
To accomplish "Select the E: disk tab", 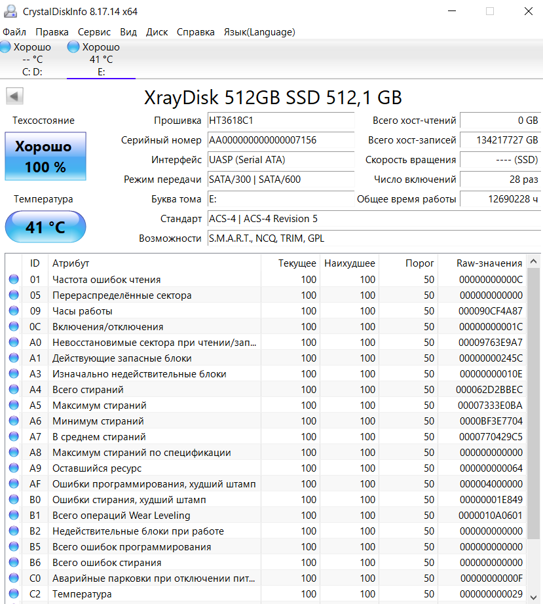I will coord(101,60).
